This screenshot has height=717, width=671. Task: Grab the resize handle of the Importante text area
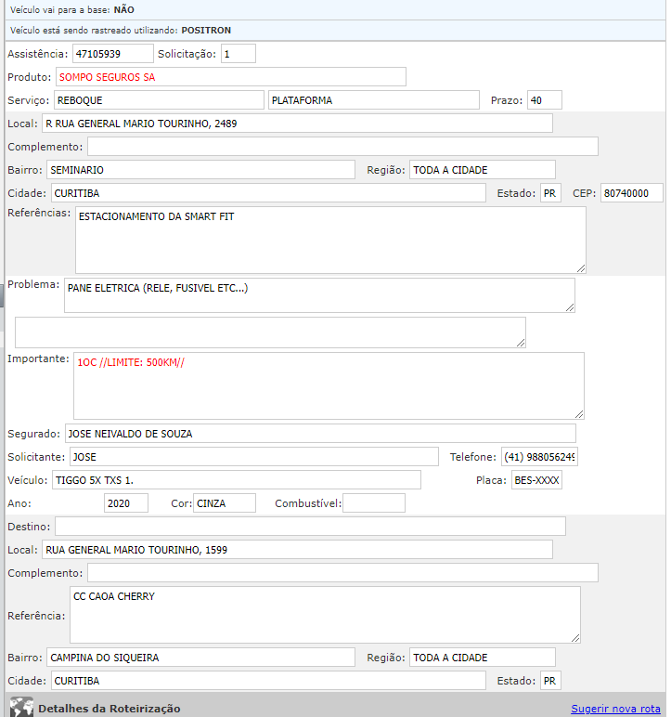pyautogui.click(x=579, y=414)
